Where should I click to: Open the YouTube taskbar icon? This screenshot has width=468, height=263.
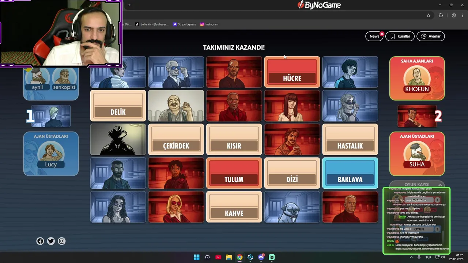(218, 257)
